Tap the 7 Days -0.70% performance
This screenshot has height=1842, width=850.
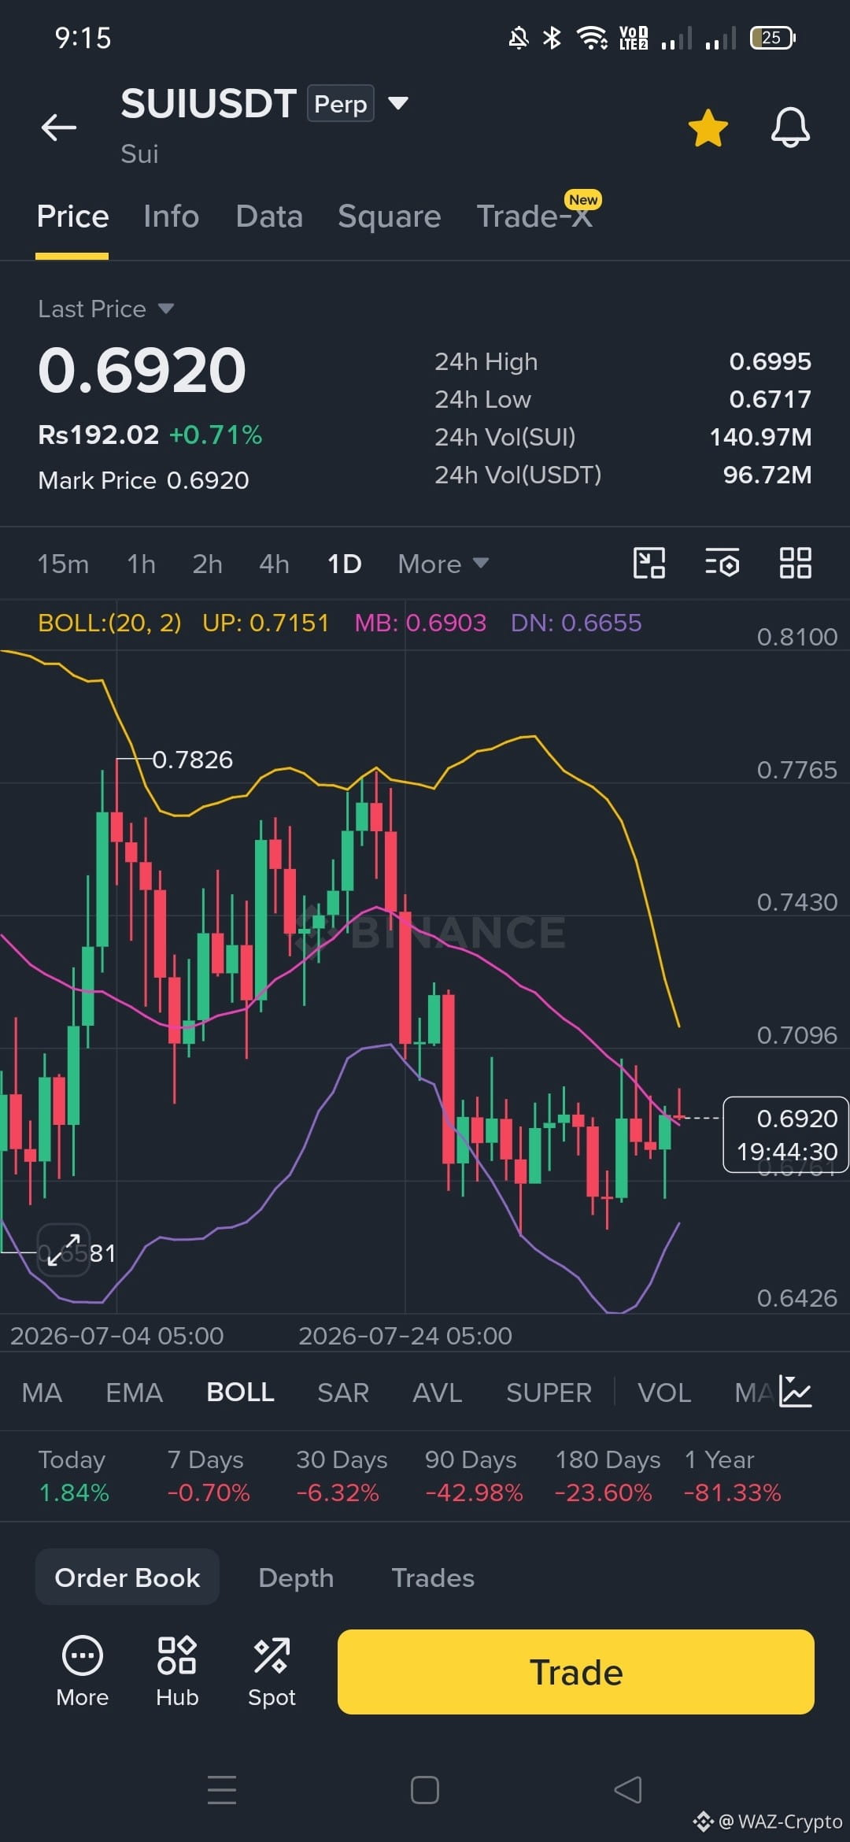click(x=208, y=1476)
